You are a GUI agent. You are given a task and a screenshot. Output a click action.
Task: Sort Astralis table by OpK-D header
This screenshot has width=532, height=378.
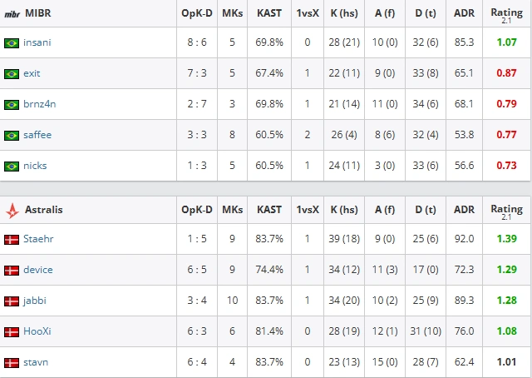197,210
